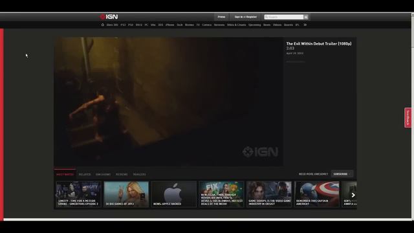The image size is (414, 233).
Task: Open PS3 nav menu item
Action: [x=123, y=25]
